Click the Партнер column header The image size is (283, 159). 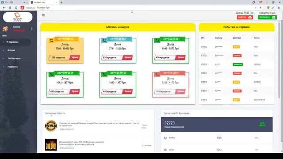[x=218, y=38]
